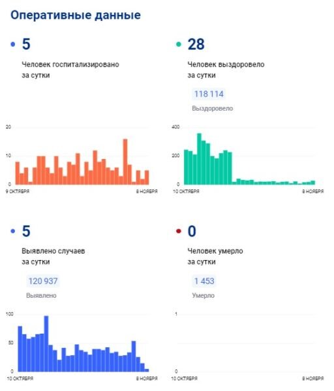Click the 'Умерло' caption
334x391 pixels.
tap(203, 295)
